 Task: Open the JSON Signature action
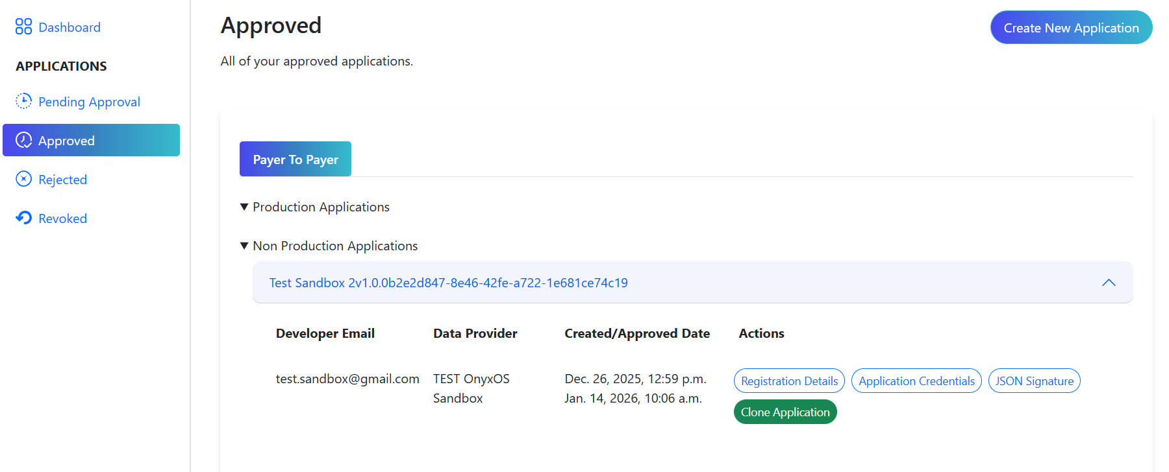tap(1034, 381)
